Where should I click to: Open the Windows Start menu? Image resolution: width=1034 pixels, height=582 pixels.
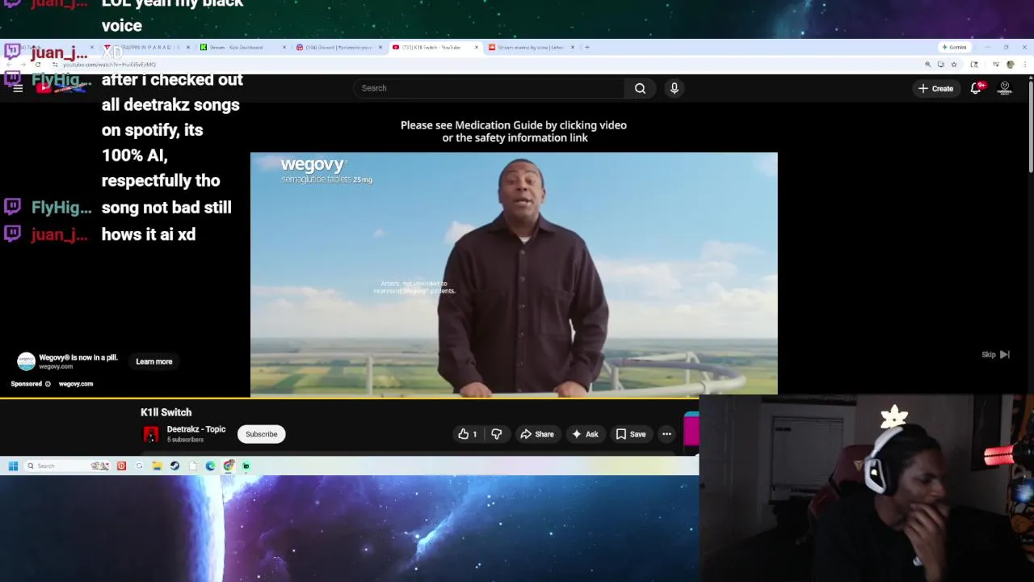(x=13, y=466)
